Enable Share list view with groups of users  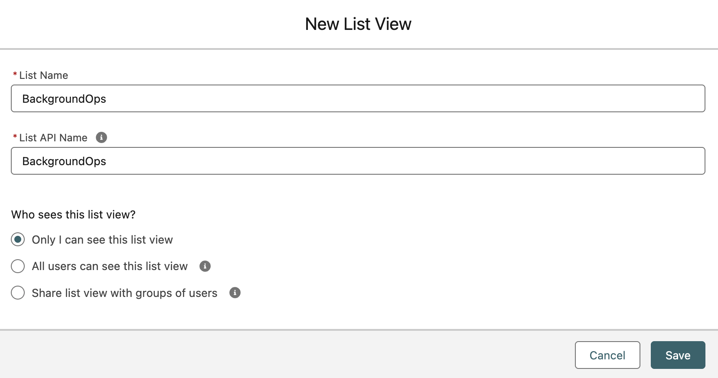click(x=18, y=293)
